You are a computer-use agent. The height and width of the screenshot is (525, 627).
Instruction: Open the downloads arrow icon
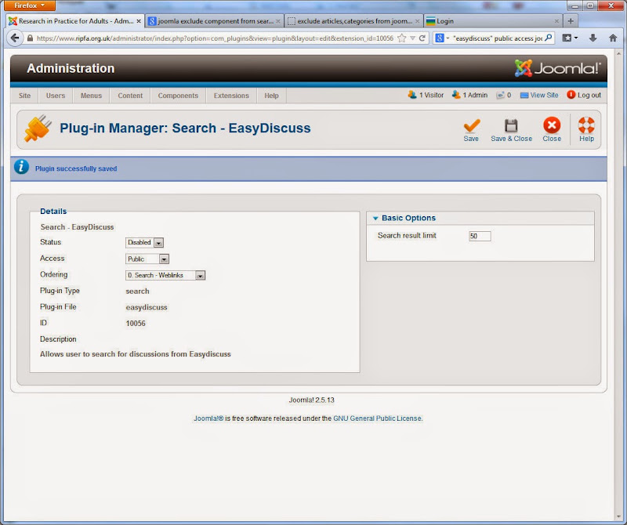pos(593,38)
